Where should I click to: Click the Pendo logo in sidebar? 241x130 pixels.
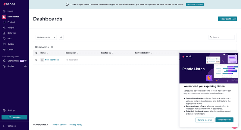9,4
